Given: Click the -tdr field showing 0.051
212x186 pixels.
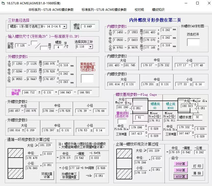Looking at the screenshot, I should click(99, 176).
